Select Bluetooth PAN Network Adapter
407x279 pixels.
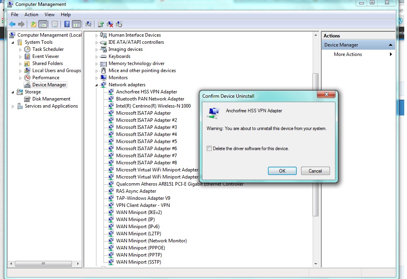150,99
